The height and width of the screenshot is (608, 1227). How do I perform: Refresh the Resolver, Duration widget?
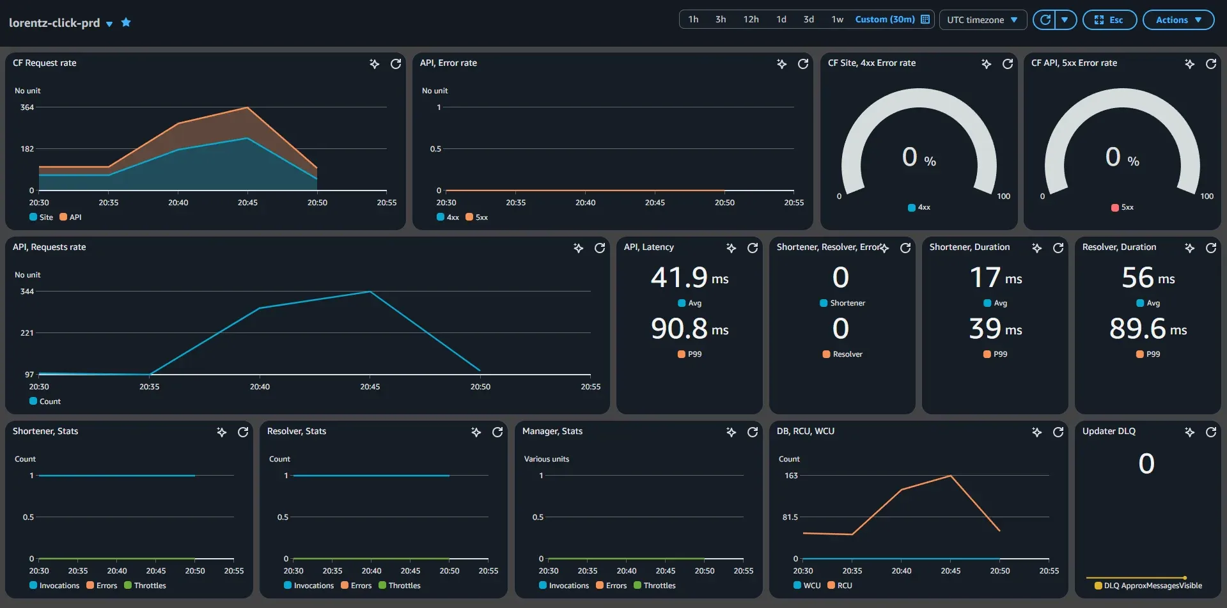pos(1211,248)
